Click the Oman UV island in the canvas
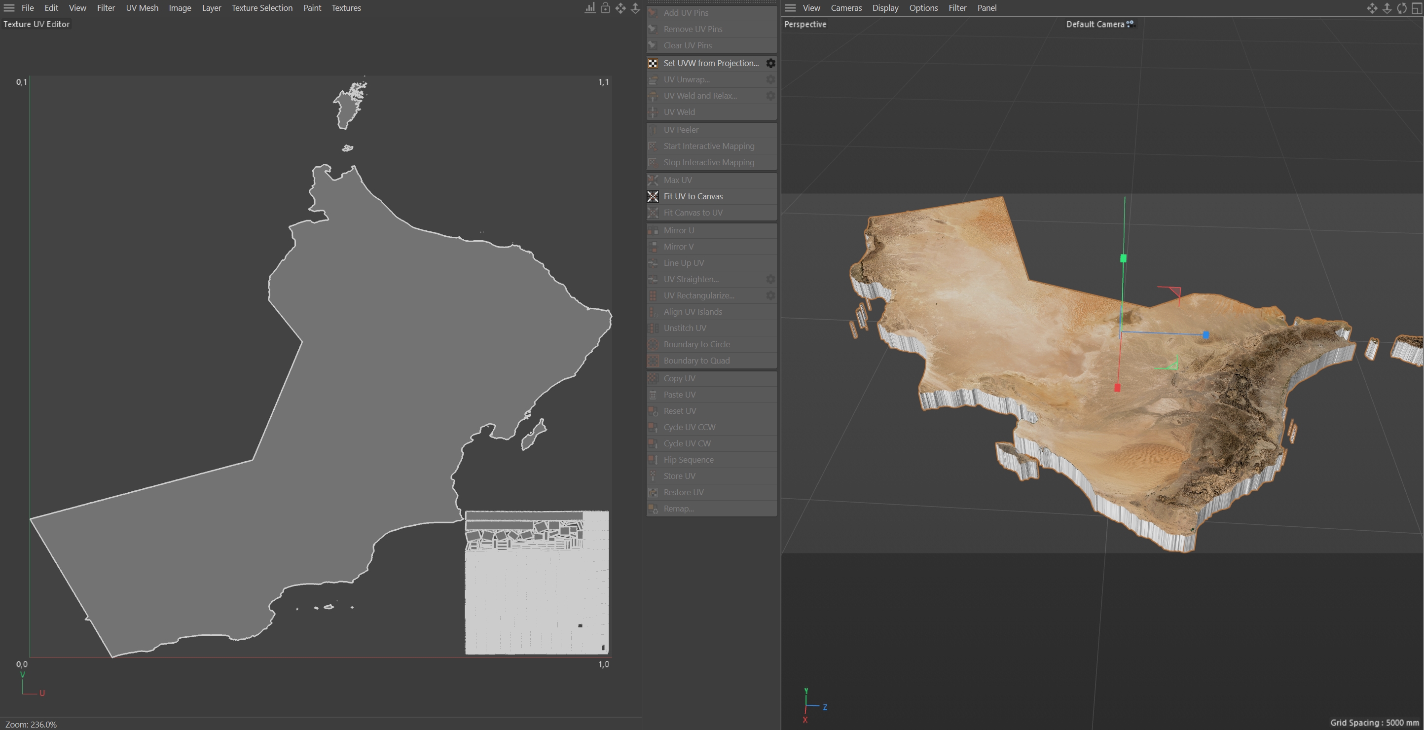 387,359
